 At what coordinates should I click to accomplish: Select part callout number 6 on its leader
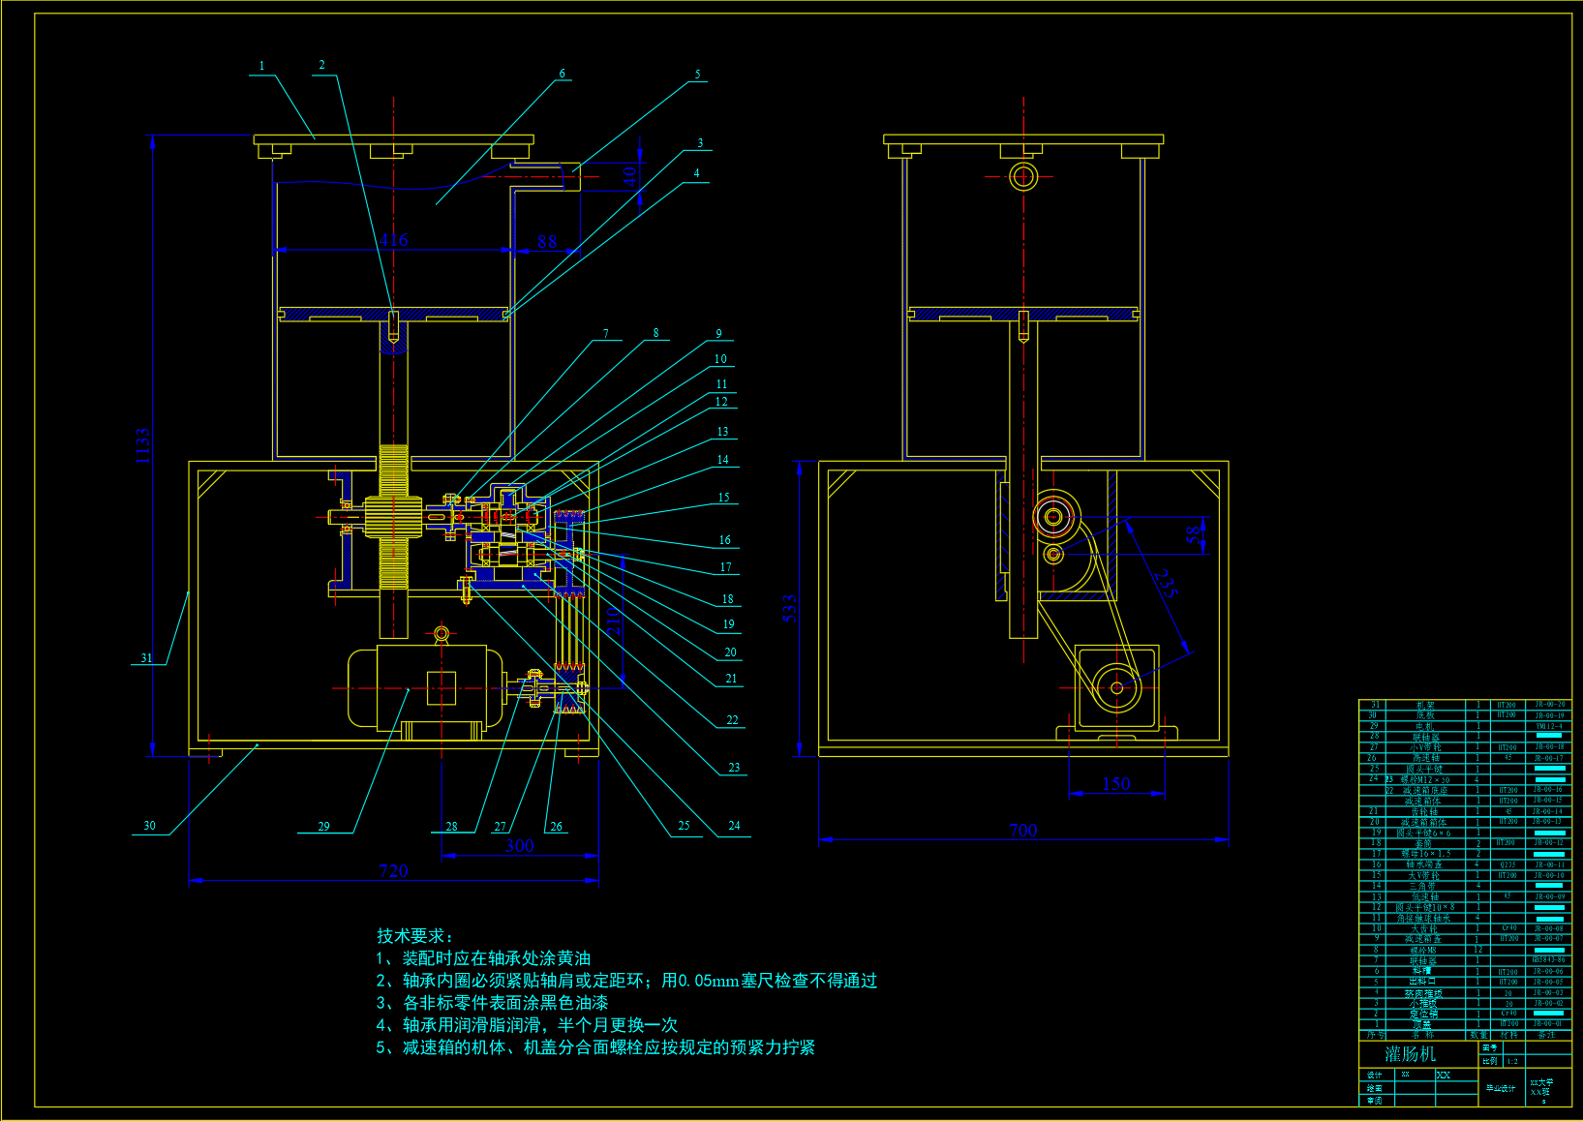pos(563,74)
